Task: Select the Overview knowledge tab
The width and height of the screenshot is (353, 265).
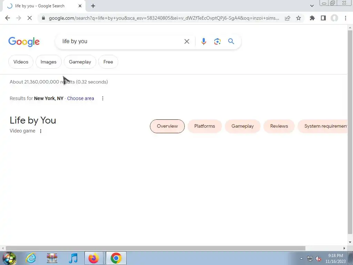Action: (x=167, y=126)
